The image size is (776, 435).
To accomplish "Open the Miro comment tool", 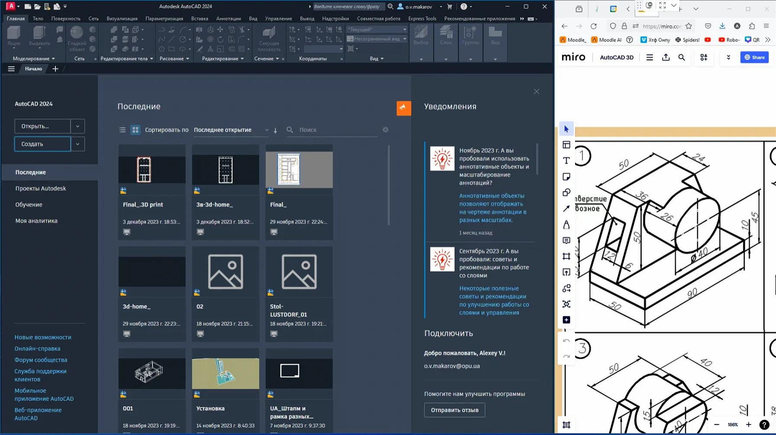I will pos(566,240).
